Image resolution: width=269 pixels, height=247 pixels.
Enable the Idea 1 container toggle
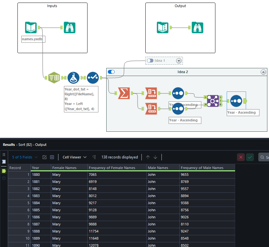click(150, 61)
